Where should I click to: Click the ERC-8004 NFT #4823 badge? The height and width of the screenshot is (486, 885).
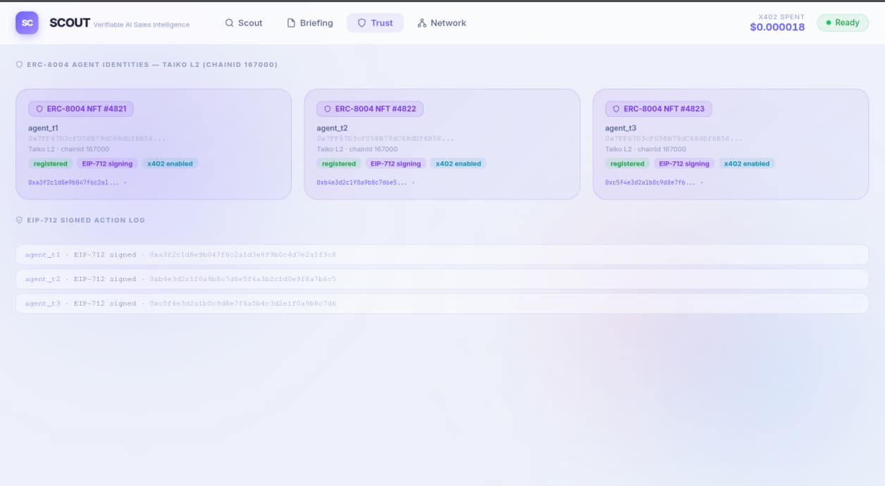[x=659, y=109]
